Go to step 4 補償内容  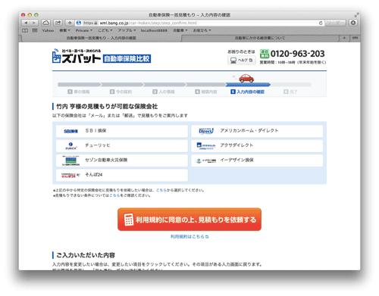click(x=206, y=92)
